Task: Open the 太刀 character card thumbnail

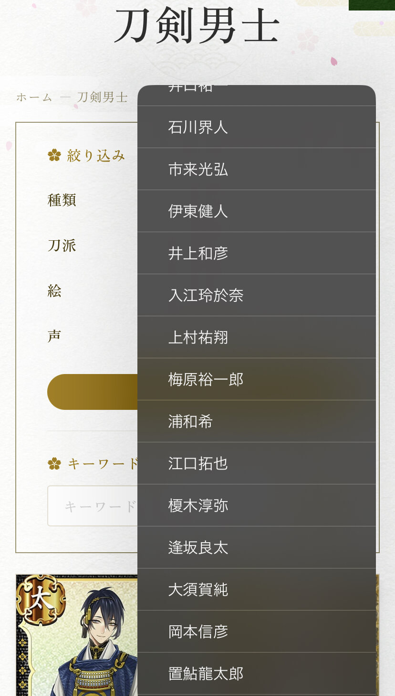Action: (x=77, y=635)
